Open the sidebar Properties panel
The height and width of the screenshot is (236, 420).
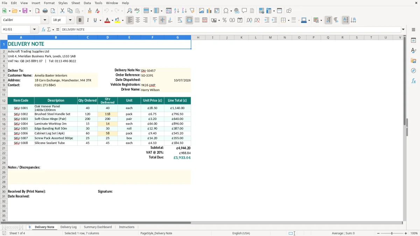[x=413, y=41]
